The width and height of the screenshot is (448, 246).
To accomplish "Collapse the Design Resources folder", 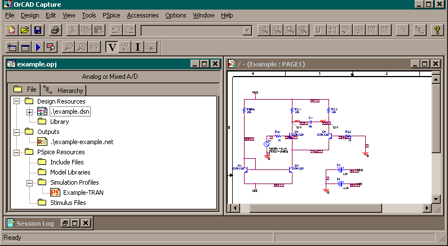I will click(16, 101).
